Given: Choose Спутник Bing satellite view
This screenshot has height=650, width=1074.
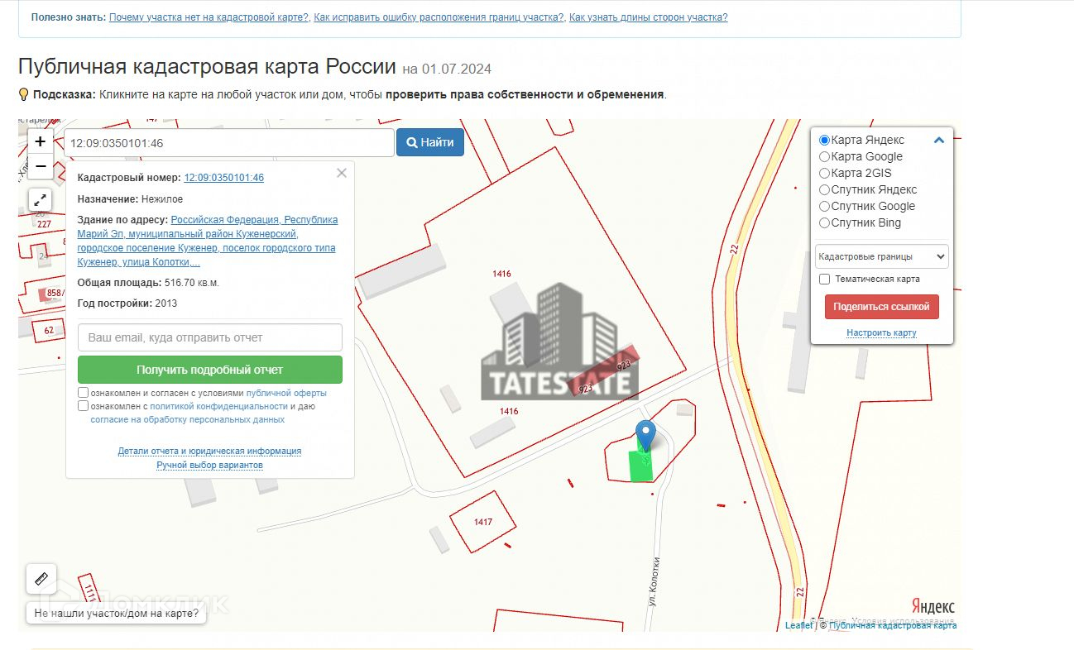Looking at the screenshot, I should point(824,223).
